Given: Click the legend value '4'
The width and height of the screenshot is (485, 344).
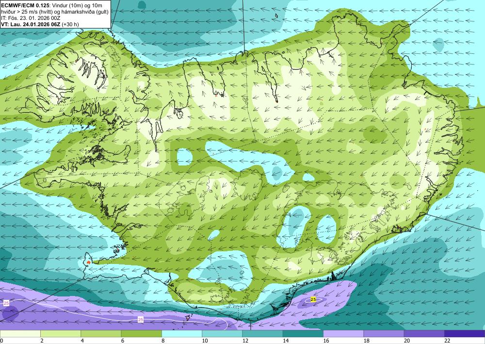Looking at the screenshot, I should (x=82, y=341).
